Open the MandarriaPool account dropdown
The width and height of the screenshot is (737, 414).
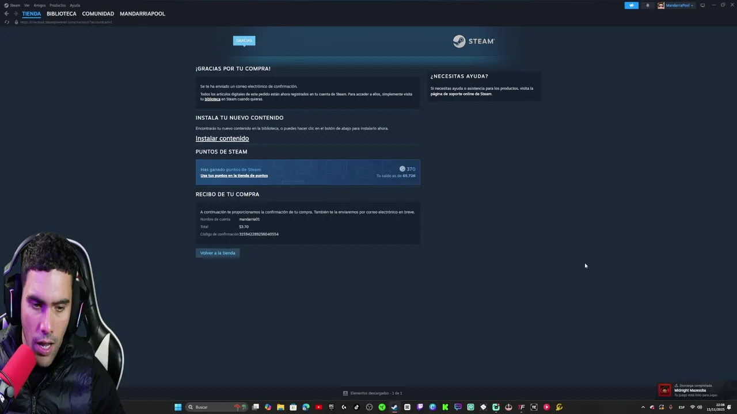pyautogui.click(x=679, y=5)
